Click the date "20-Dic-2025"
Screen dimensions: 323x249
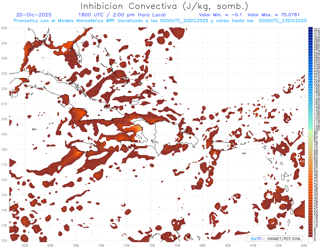pyautogui.click(x=34, y=15)
